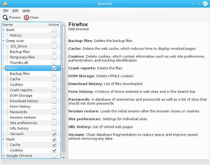Open the File menu
This screenshot has height=165, width=210.
point(6,11)
